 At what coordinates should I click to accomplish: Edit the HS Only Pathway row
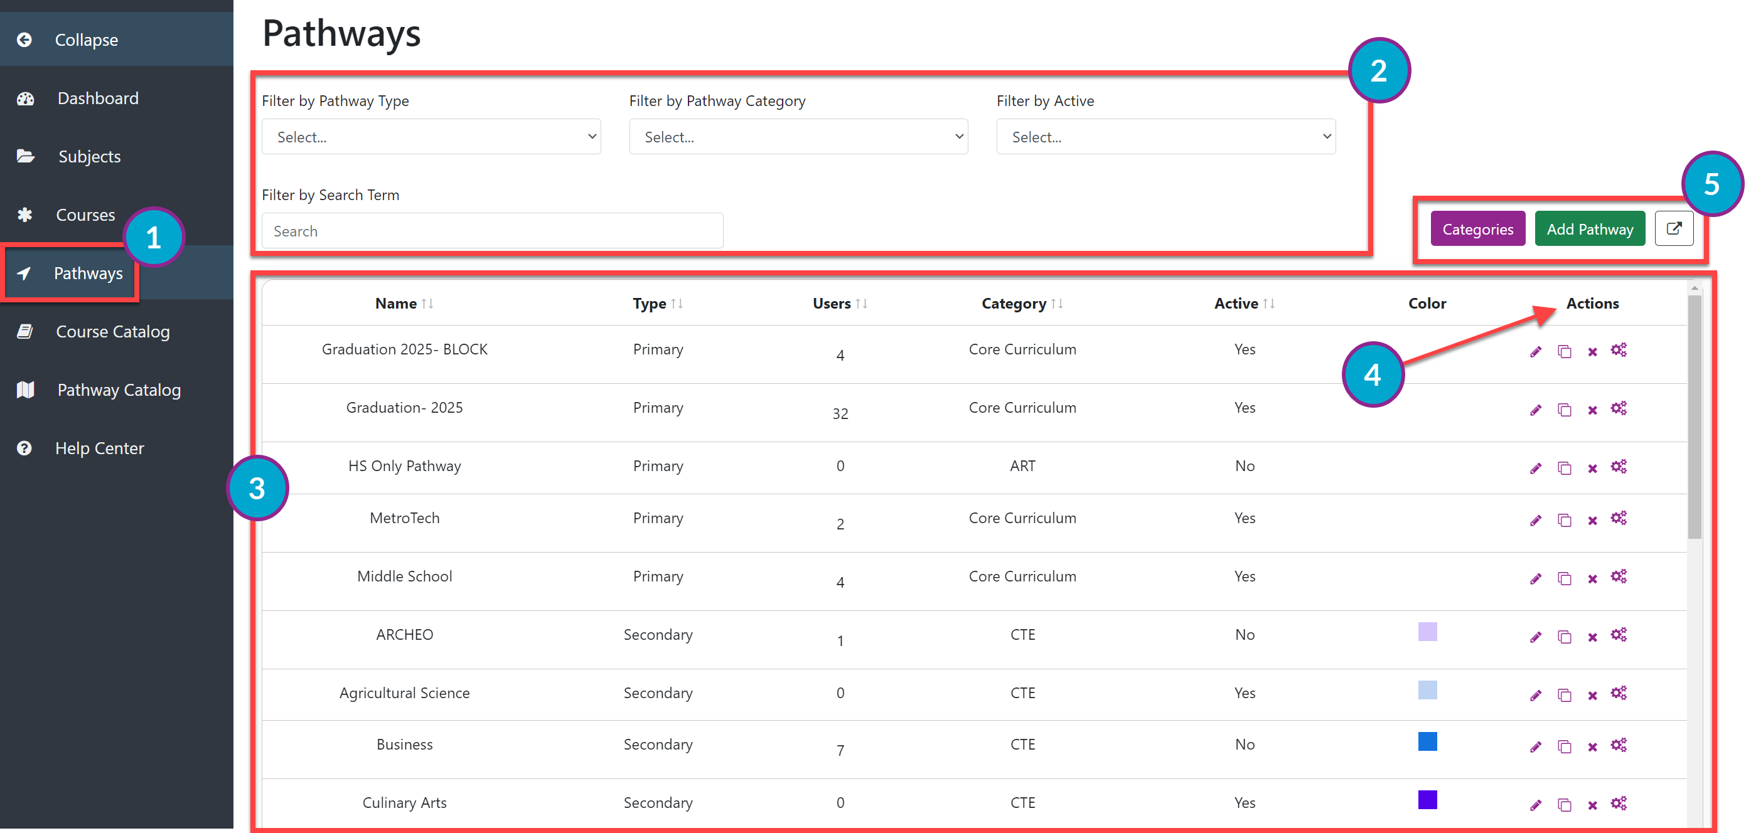[1536, 468]
